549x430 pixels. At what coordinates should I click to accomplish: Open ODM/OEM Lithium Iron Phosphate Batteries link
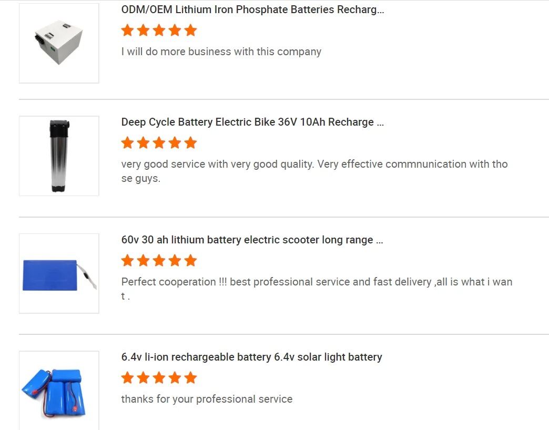click(x=252, y=10)
